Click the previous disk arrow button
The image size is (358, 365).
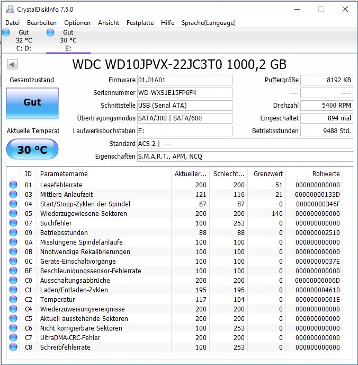[12, 64]
